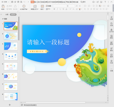The image size is (114, 107).
Task: Click Align Right paragraph icon
Action: point(91,9)
